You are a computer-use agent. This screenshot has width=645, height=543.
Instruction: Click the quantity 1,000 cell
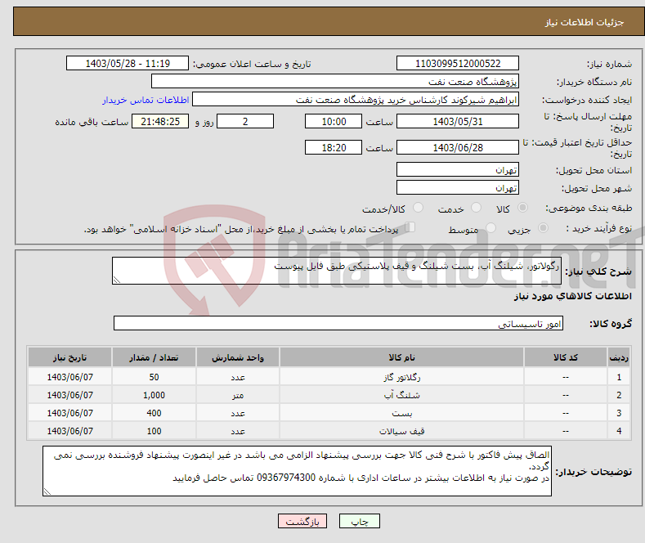pos(154,395)
